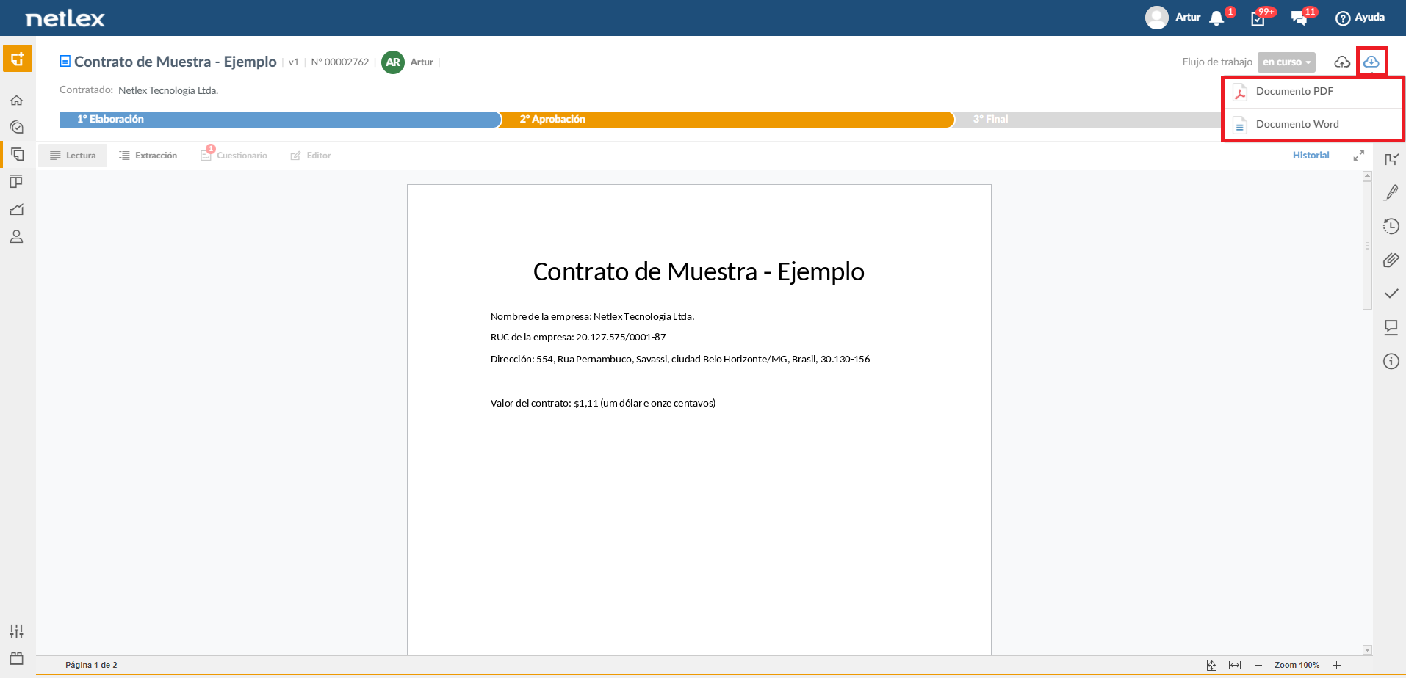
Task: Open the information icon in right sidebar
Action: (x=1391, y=361)
